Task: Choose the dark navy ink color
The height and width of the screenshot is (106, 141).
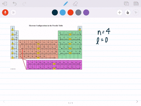Action: tap(55, 12)
